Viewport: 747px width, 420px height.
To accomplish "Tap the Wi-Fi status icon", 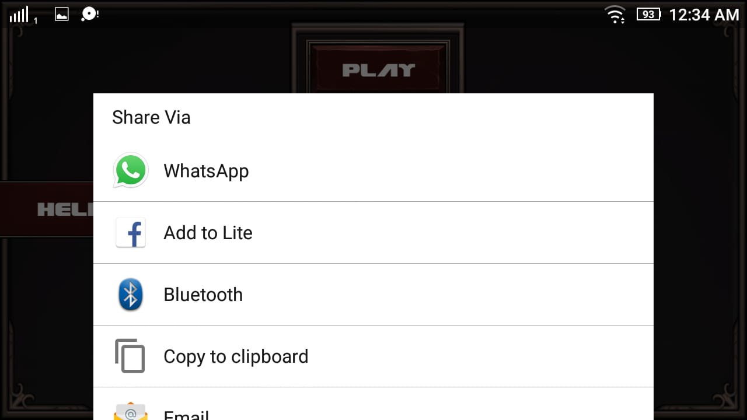I will coord(616,14).
